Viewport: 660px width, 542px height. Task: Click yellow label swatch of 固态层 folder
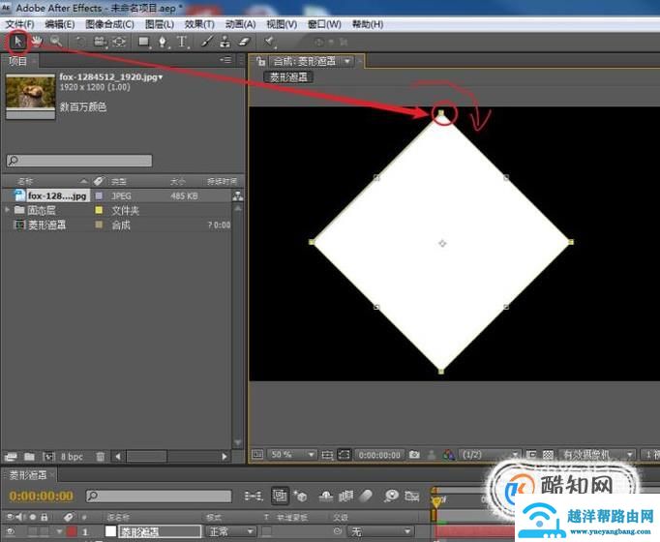pos(99,210)
